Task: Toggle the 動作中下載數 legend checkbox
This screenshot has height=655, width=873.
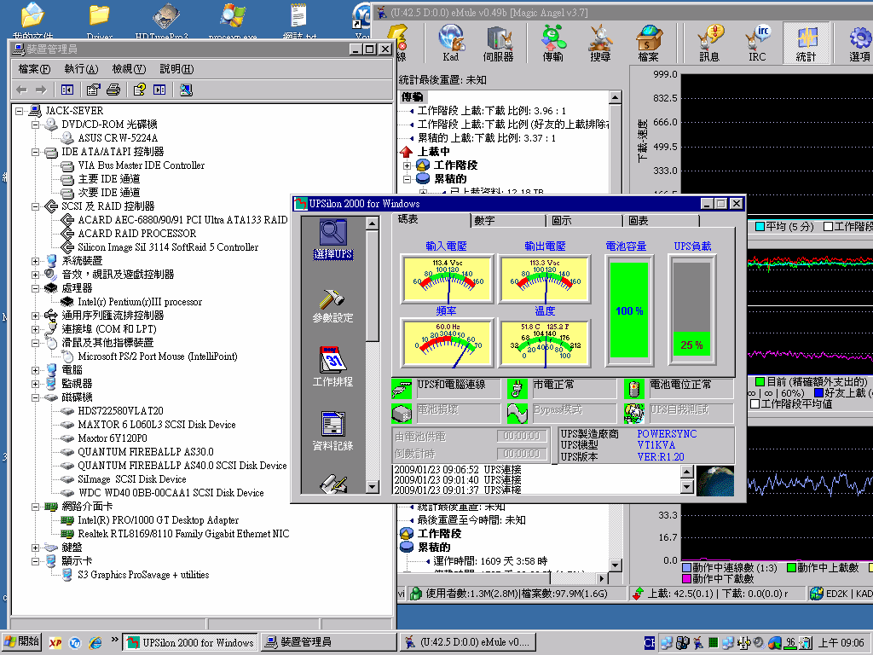Action: click(687, 579)
